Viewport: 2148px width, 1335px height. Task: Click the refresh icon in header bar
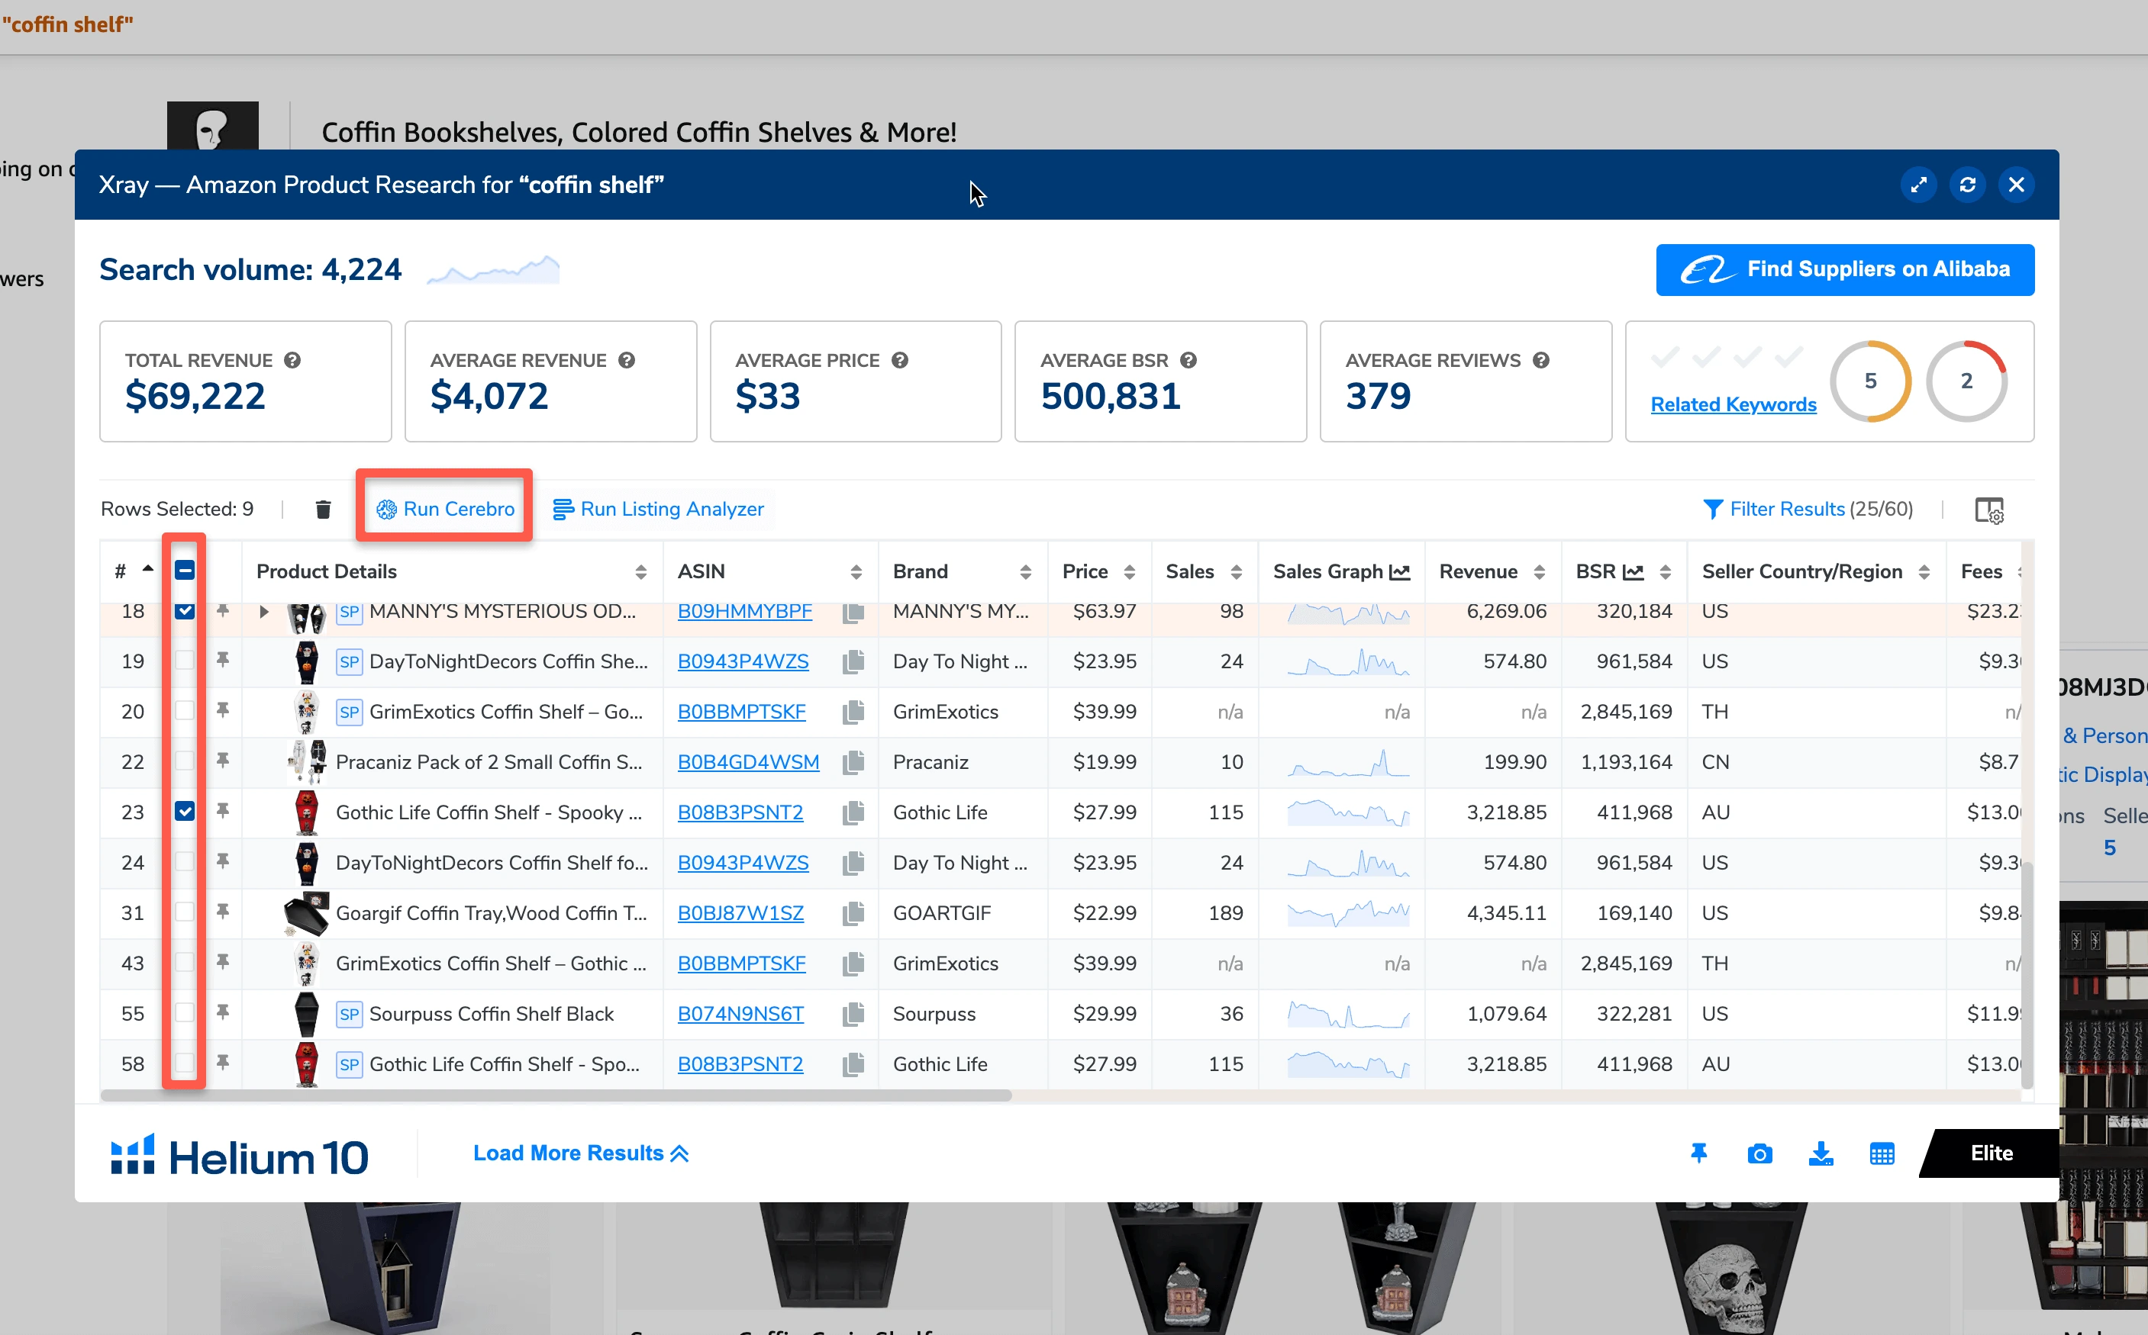click(x=1966, y=185)
